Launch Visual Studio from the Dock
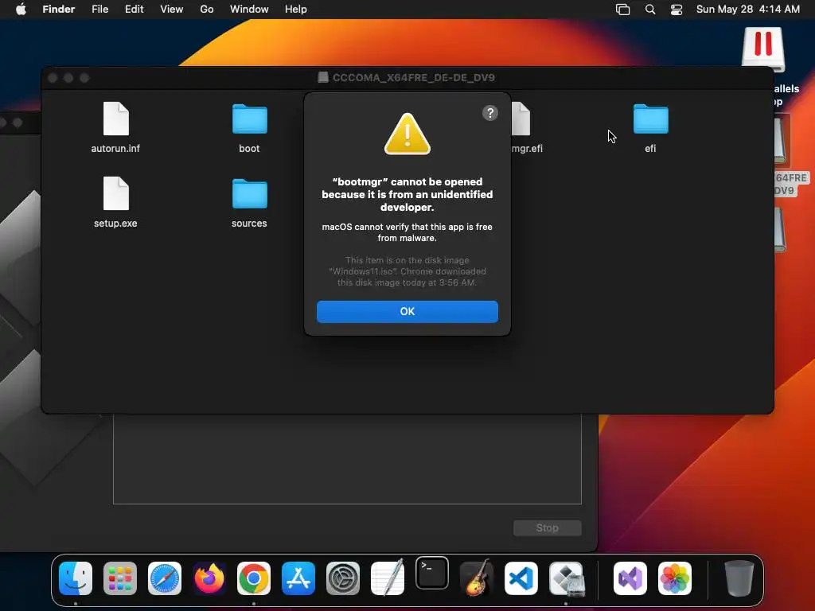815x611 pixels. pyautogui.click(x=630, y=578)
